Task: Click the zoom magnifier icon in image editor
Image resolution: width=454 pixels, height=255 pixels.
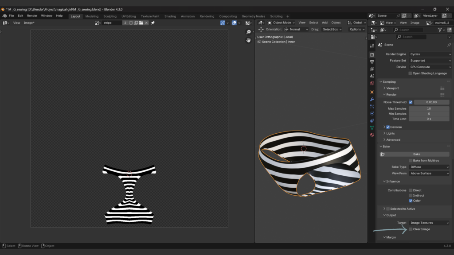Action: [x=249, y=32]
